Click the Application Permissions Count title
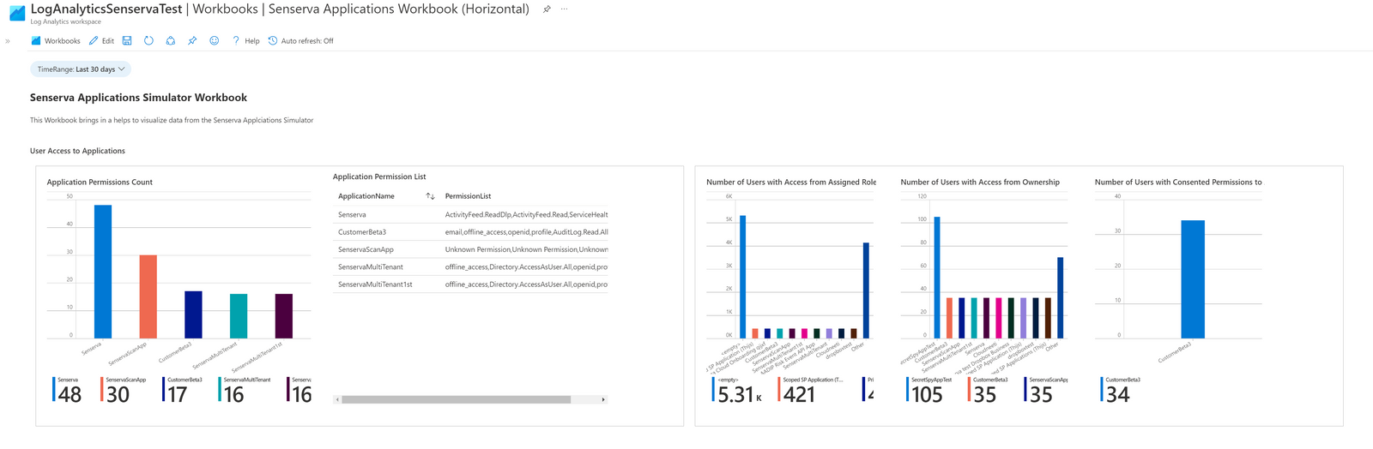The height and width of the screenshot is (449, 1373). [x=100, y=183]
